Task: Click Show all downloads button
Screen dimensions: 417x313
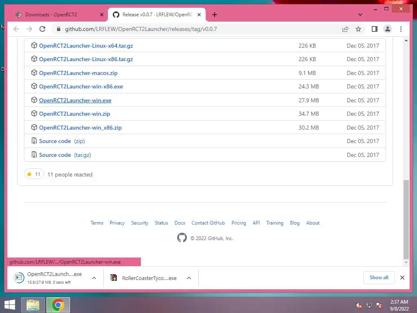Action: pyautogui.click(x=379, y=278)
